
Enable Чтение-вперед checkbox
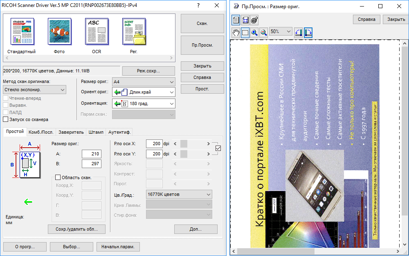tap(5, 98)
